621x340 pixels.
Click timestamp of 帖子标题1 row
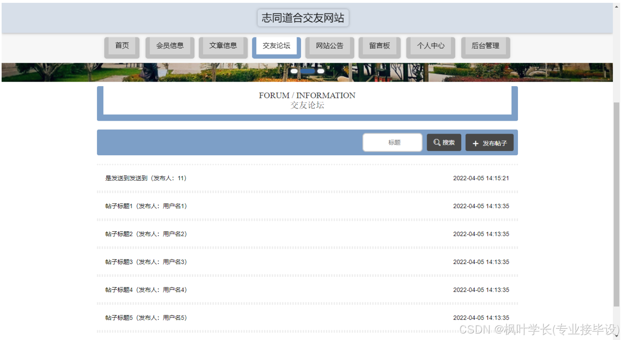tap(481, 206)
